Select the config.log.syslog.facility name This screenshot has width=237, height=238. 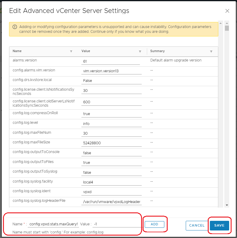tap(33, 181)
